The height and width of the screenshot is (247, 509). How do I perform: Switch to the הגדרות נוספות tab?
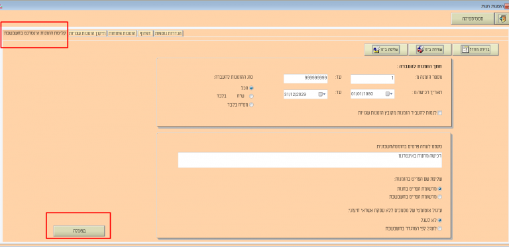pos(169,33)
